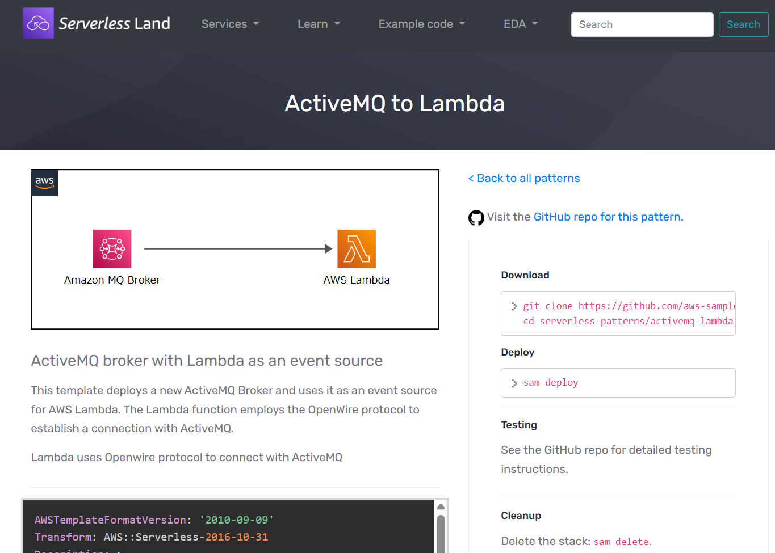This screenshot has height=553, width=775.
Task: Focus the Search input field
Action: click(642, 24)
